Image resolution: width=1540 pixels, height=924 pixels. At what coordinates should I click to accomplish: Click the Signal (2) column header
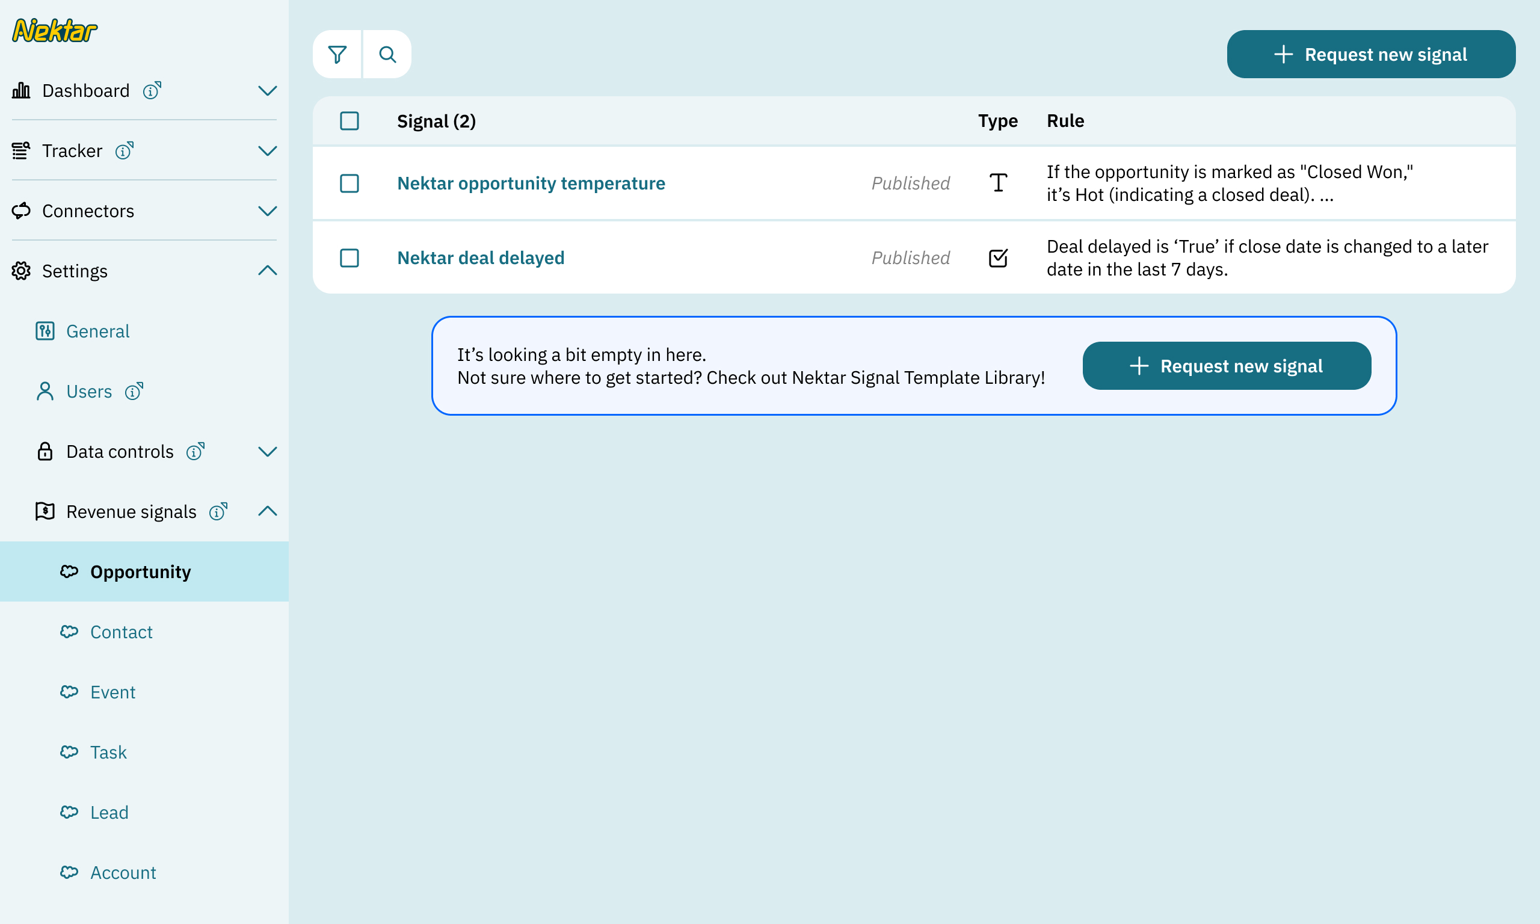coord(436,120)
